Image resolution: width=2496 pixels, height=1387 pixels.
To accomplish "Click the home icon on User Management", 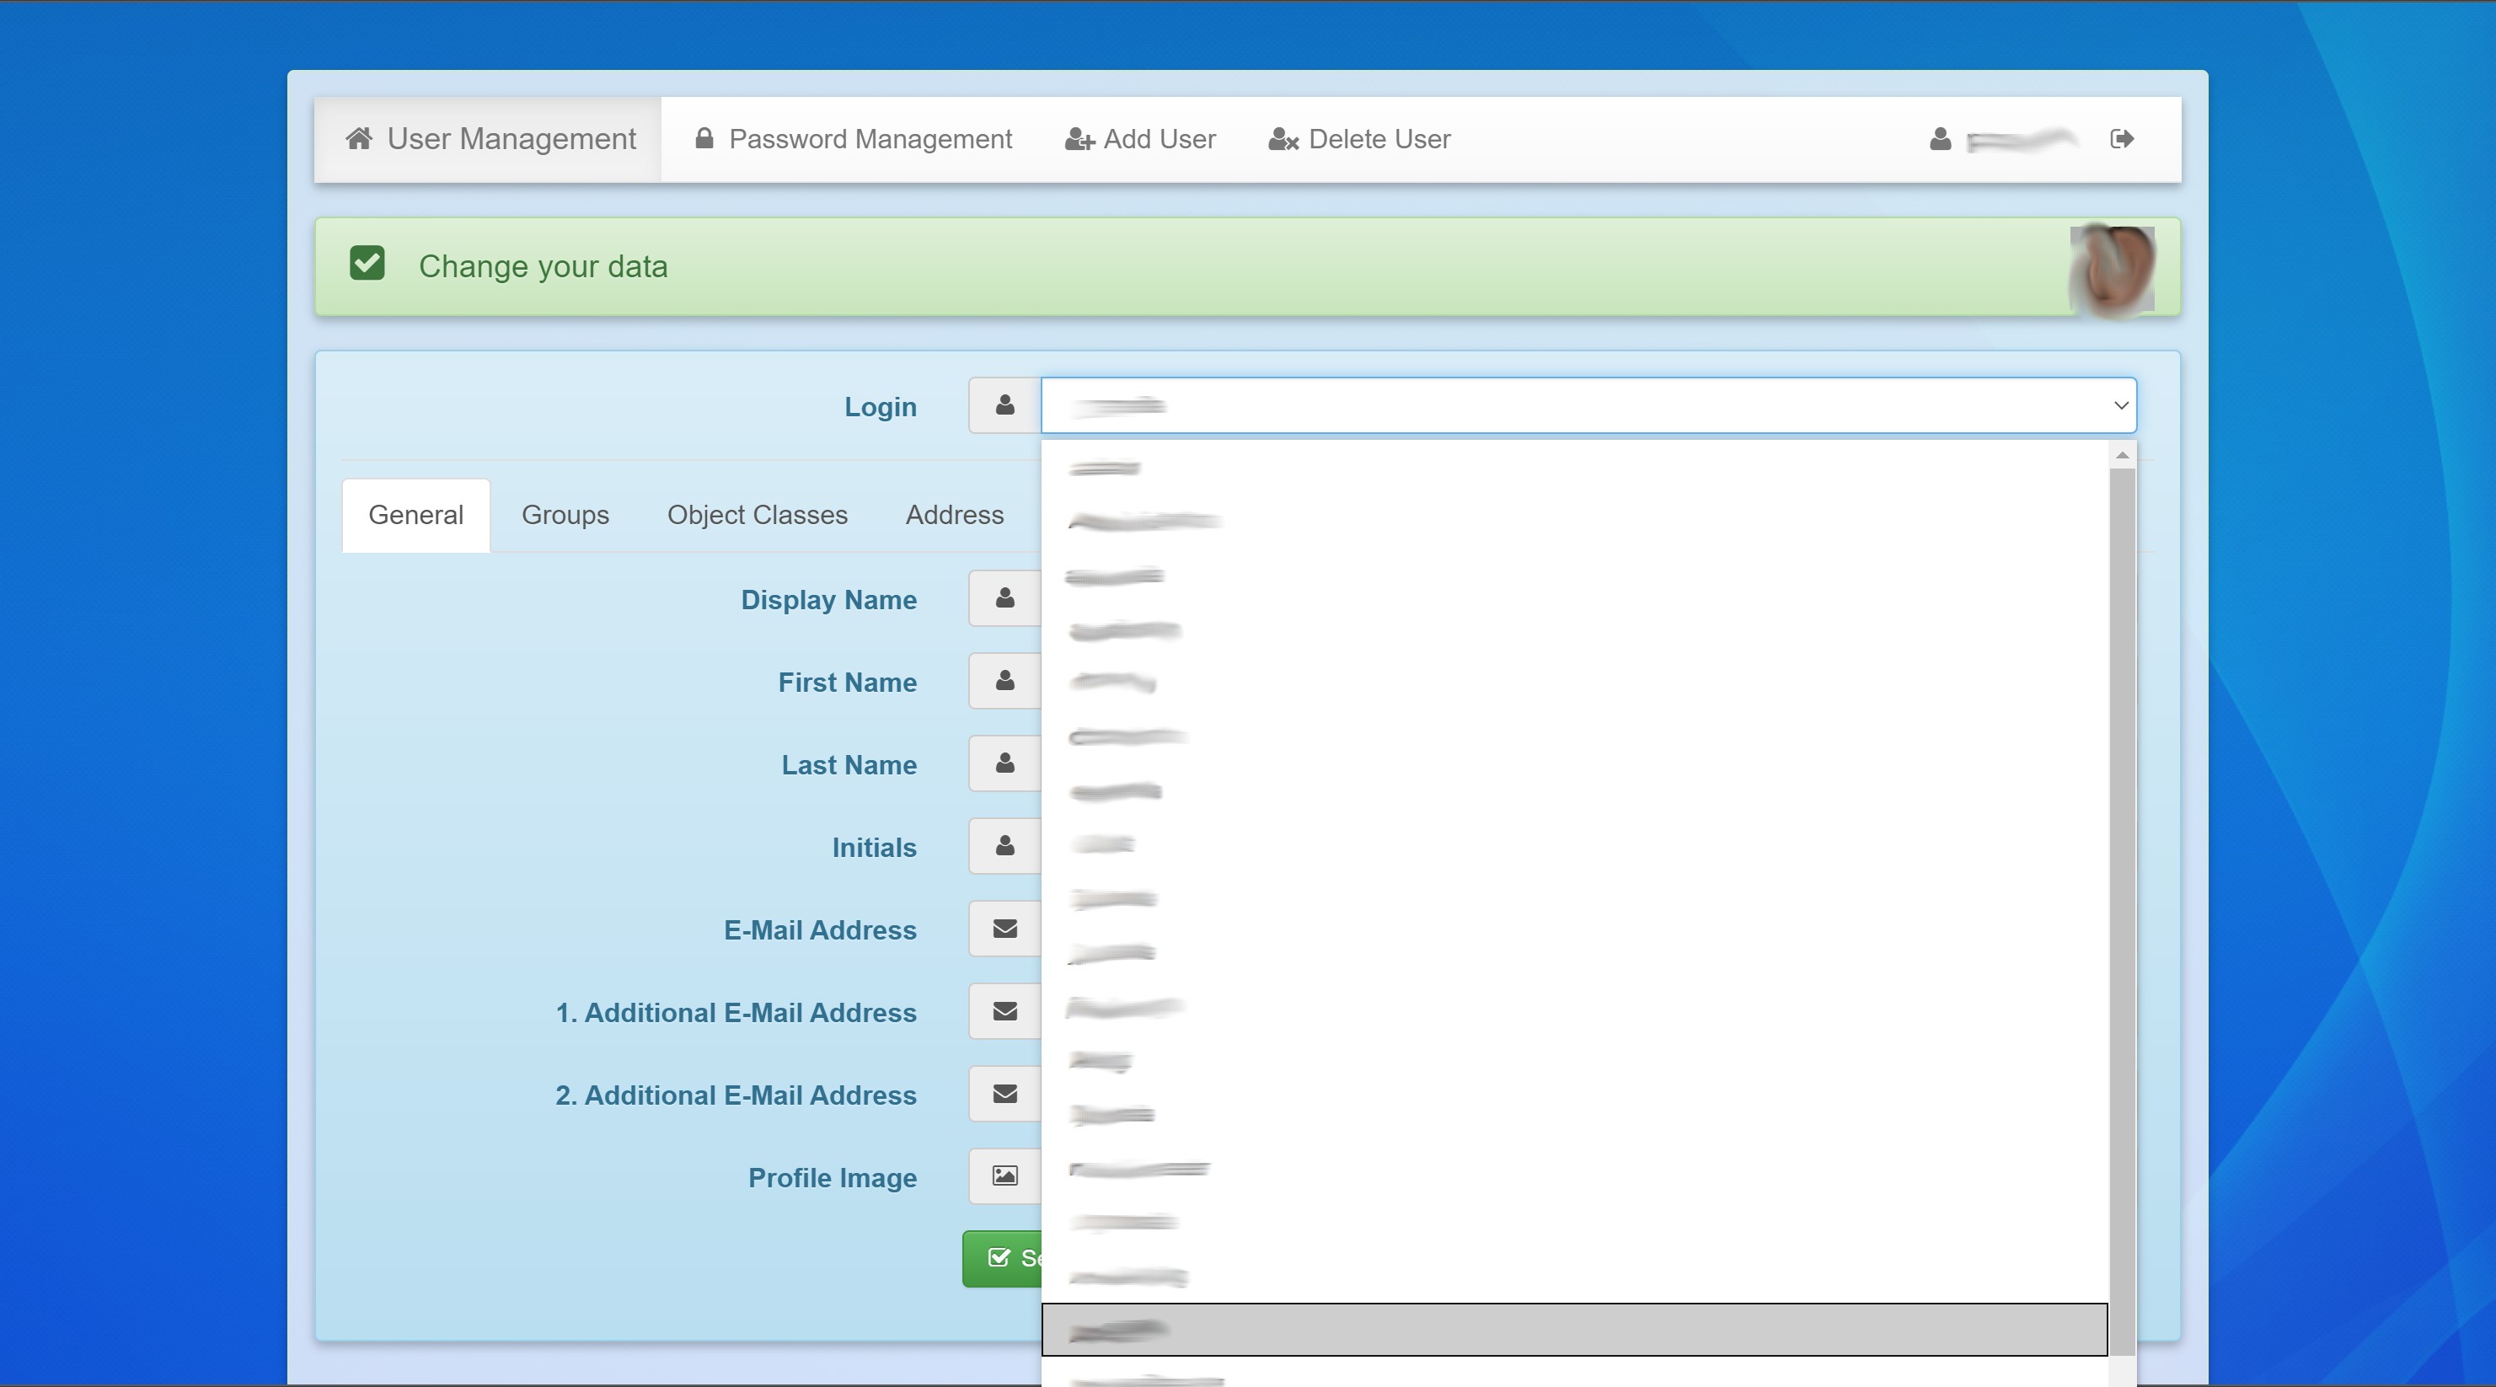I will 361,137.
